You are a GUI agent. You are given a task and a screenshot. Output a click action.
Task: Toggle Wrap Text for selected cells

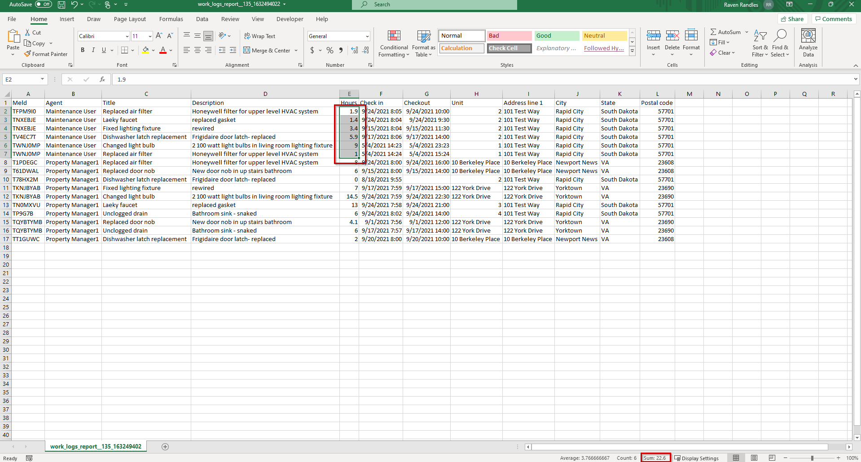(x=259, y=36)
